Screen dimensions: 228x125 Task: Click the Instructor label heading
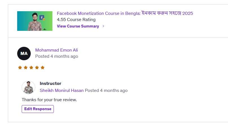coord(50,84)
